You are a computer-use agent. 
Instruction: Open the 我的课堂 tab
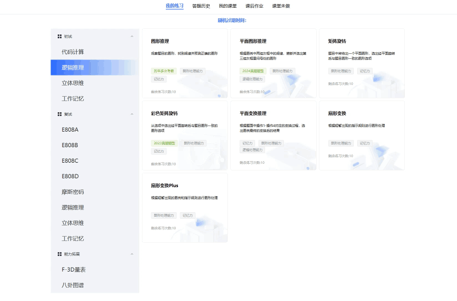click(x=227, y=6)
